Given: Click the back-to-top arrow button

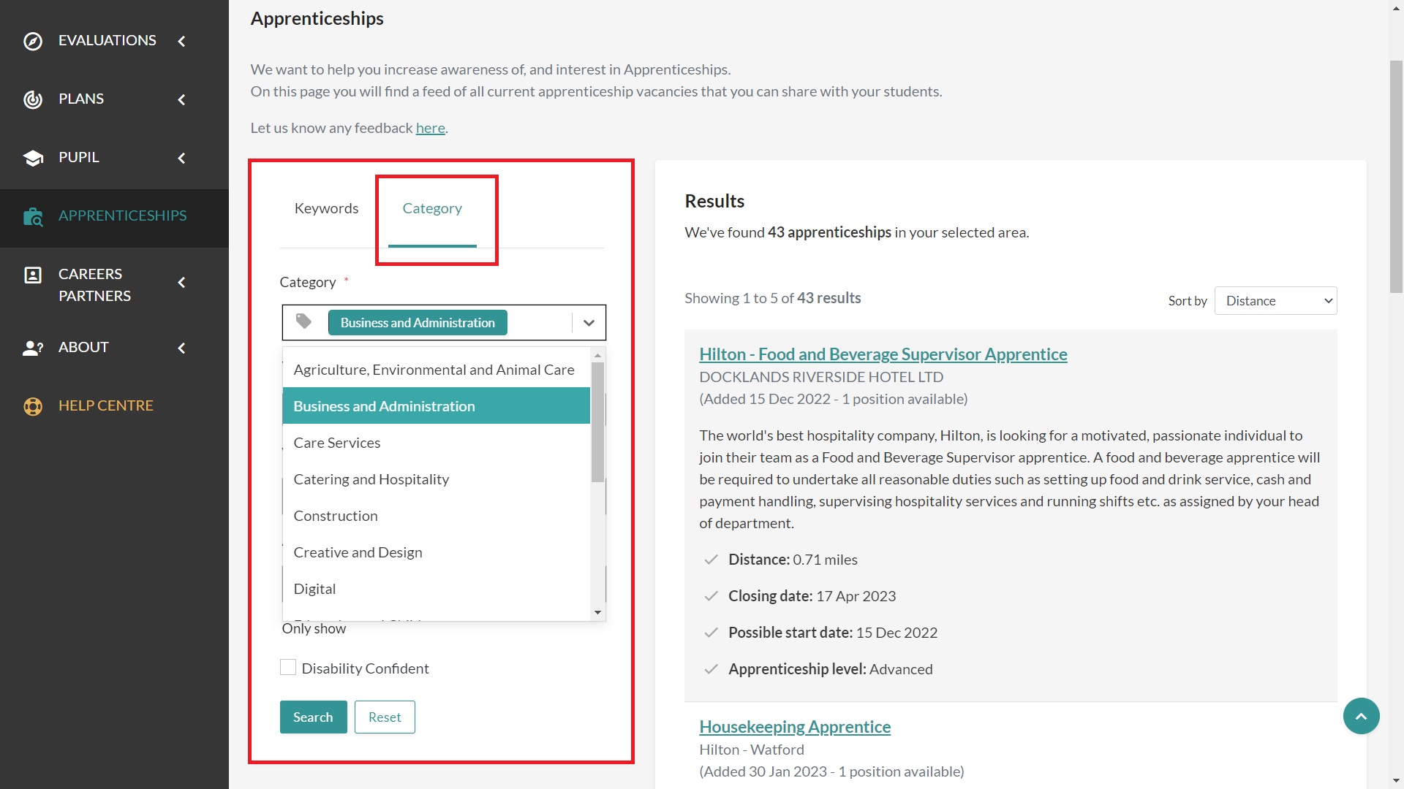Looking at the screenshot, I should pyautogui.click(x=1361, y=716).
